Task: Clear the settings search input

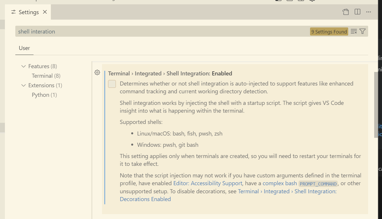Action: (x=354, y=31)
